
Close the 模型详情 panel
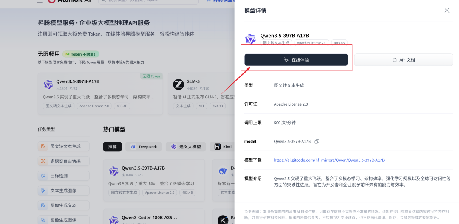[447, 11]
